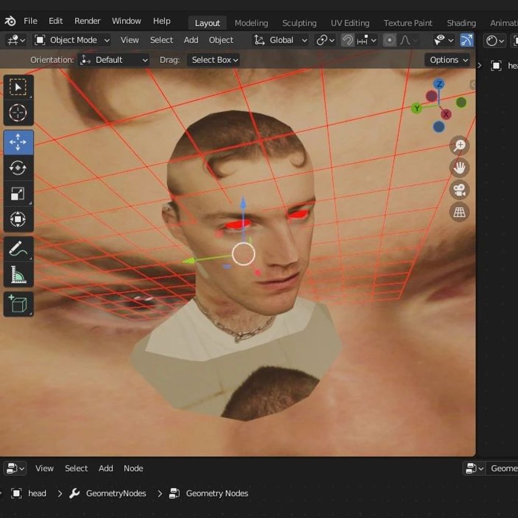Select the Select Box tool
Screen dimensions: 518x518
coord(18,87)
